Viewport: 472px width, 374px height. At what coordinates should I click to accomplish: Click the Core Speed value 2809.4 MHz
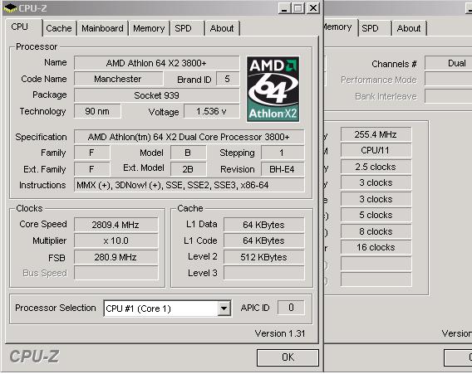click(x=116, y=225)
